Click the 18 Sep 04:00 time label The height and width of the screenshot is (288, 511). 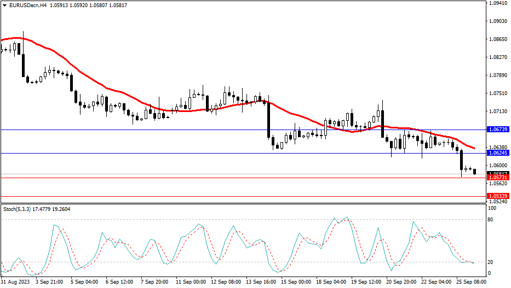tap(332, 283)
